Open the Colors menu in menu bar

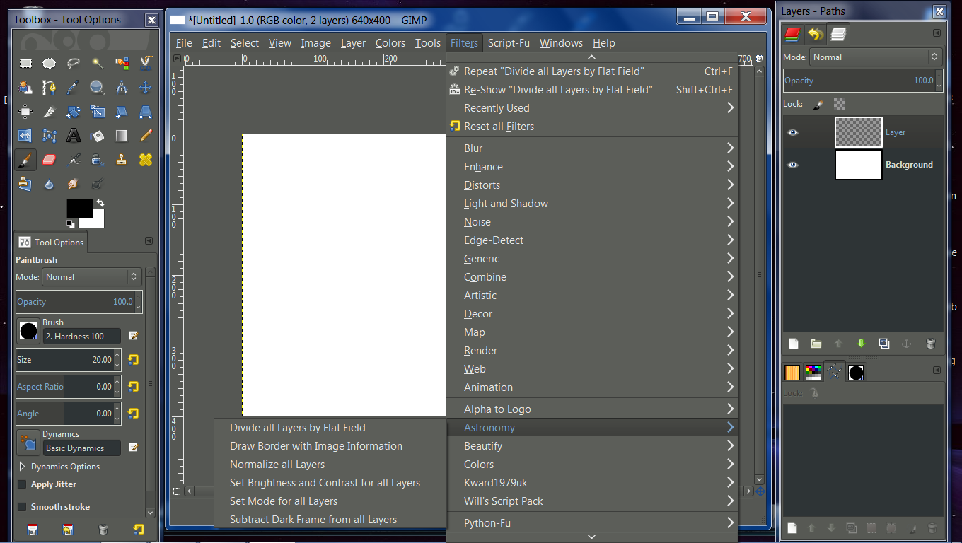pyautogui.click(x=390, y=43)
